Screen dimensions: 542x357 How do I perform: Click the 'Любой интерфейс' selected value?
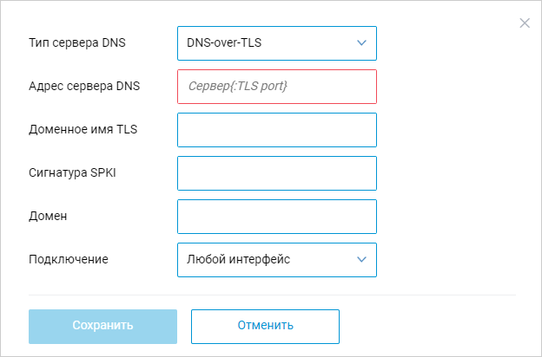[238, 259]
